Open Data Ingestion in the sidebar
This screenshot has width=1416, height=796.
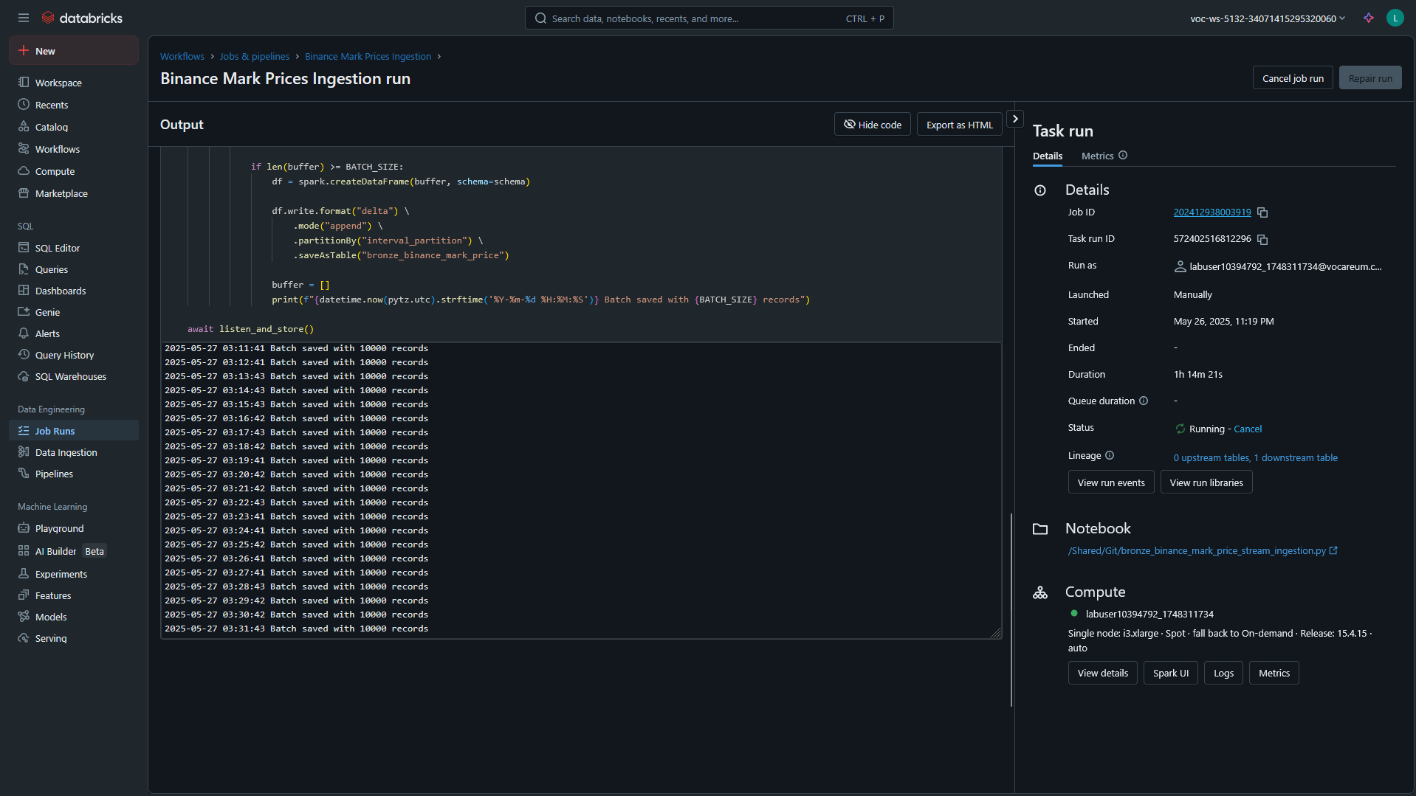click(74, 452)
